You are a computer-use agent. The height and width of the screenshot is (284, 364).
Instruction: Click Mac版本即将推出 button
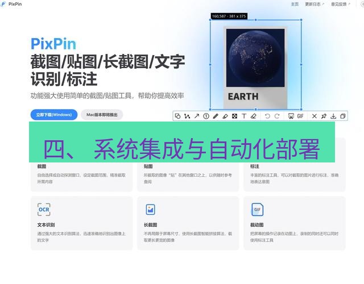102,115
